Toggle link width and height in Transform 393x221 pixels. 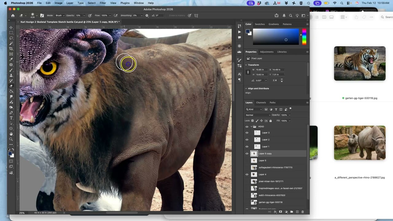coord(248,72)
